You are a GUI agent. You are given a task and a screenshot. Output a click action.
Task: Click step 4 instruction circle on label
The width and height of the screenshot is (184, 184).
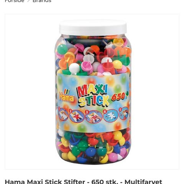tap(111, 115)
